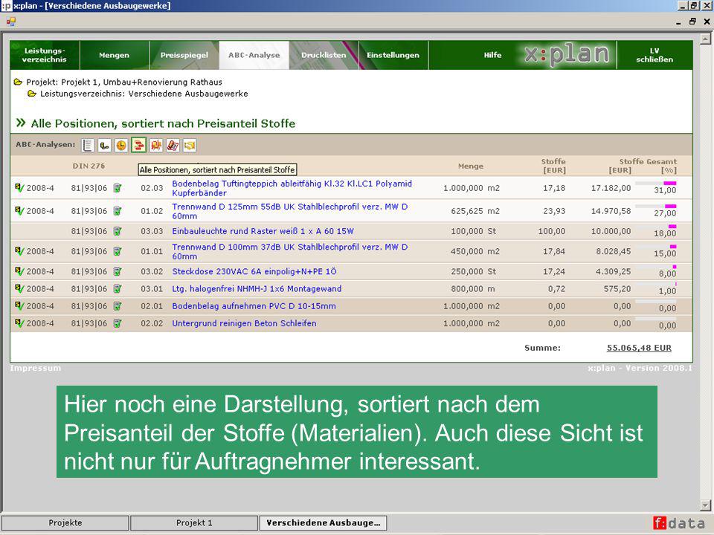Click the Stoffe Gesamt column header
Viewport: 714px width, 535px height.
(x=648, y=161)
